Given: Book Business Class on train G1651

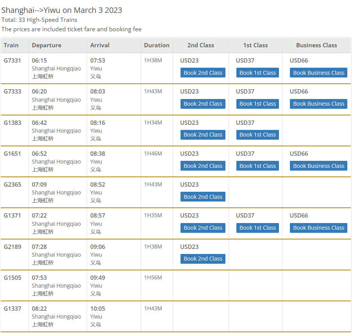Looking at the screenshot, I should (x=318, y=166).
